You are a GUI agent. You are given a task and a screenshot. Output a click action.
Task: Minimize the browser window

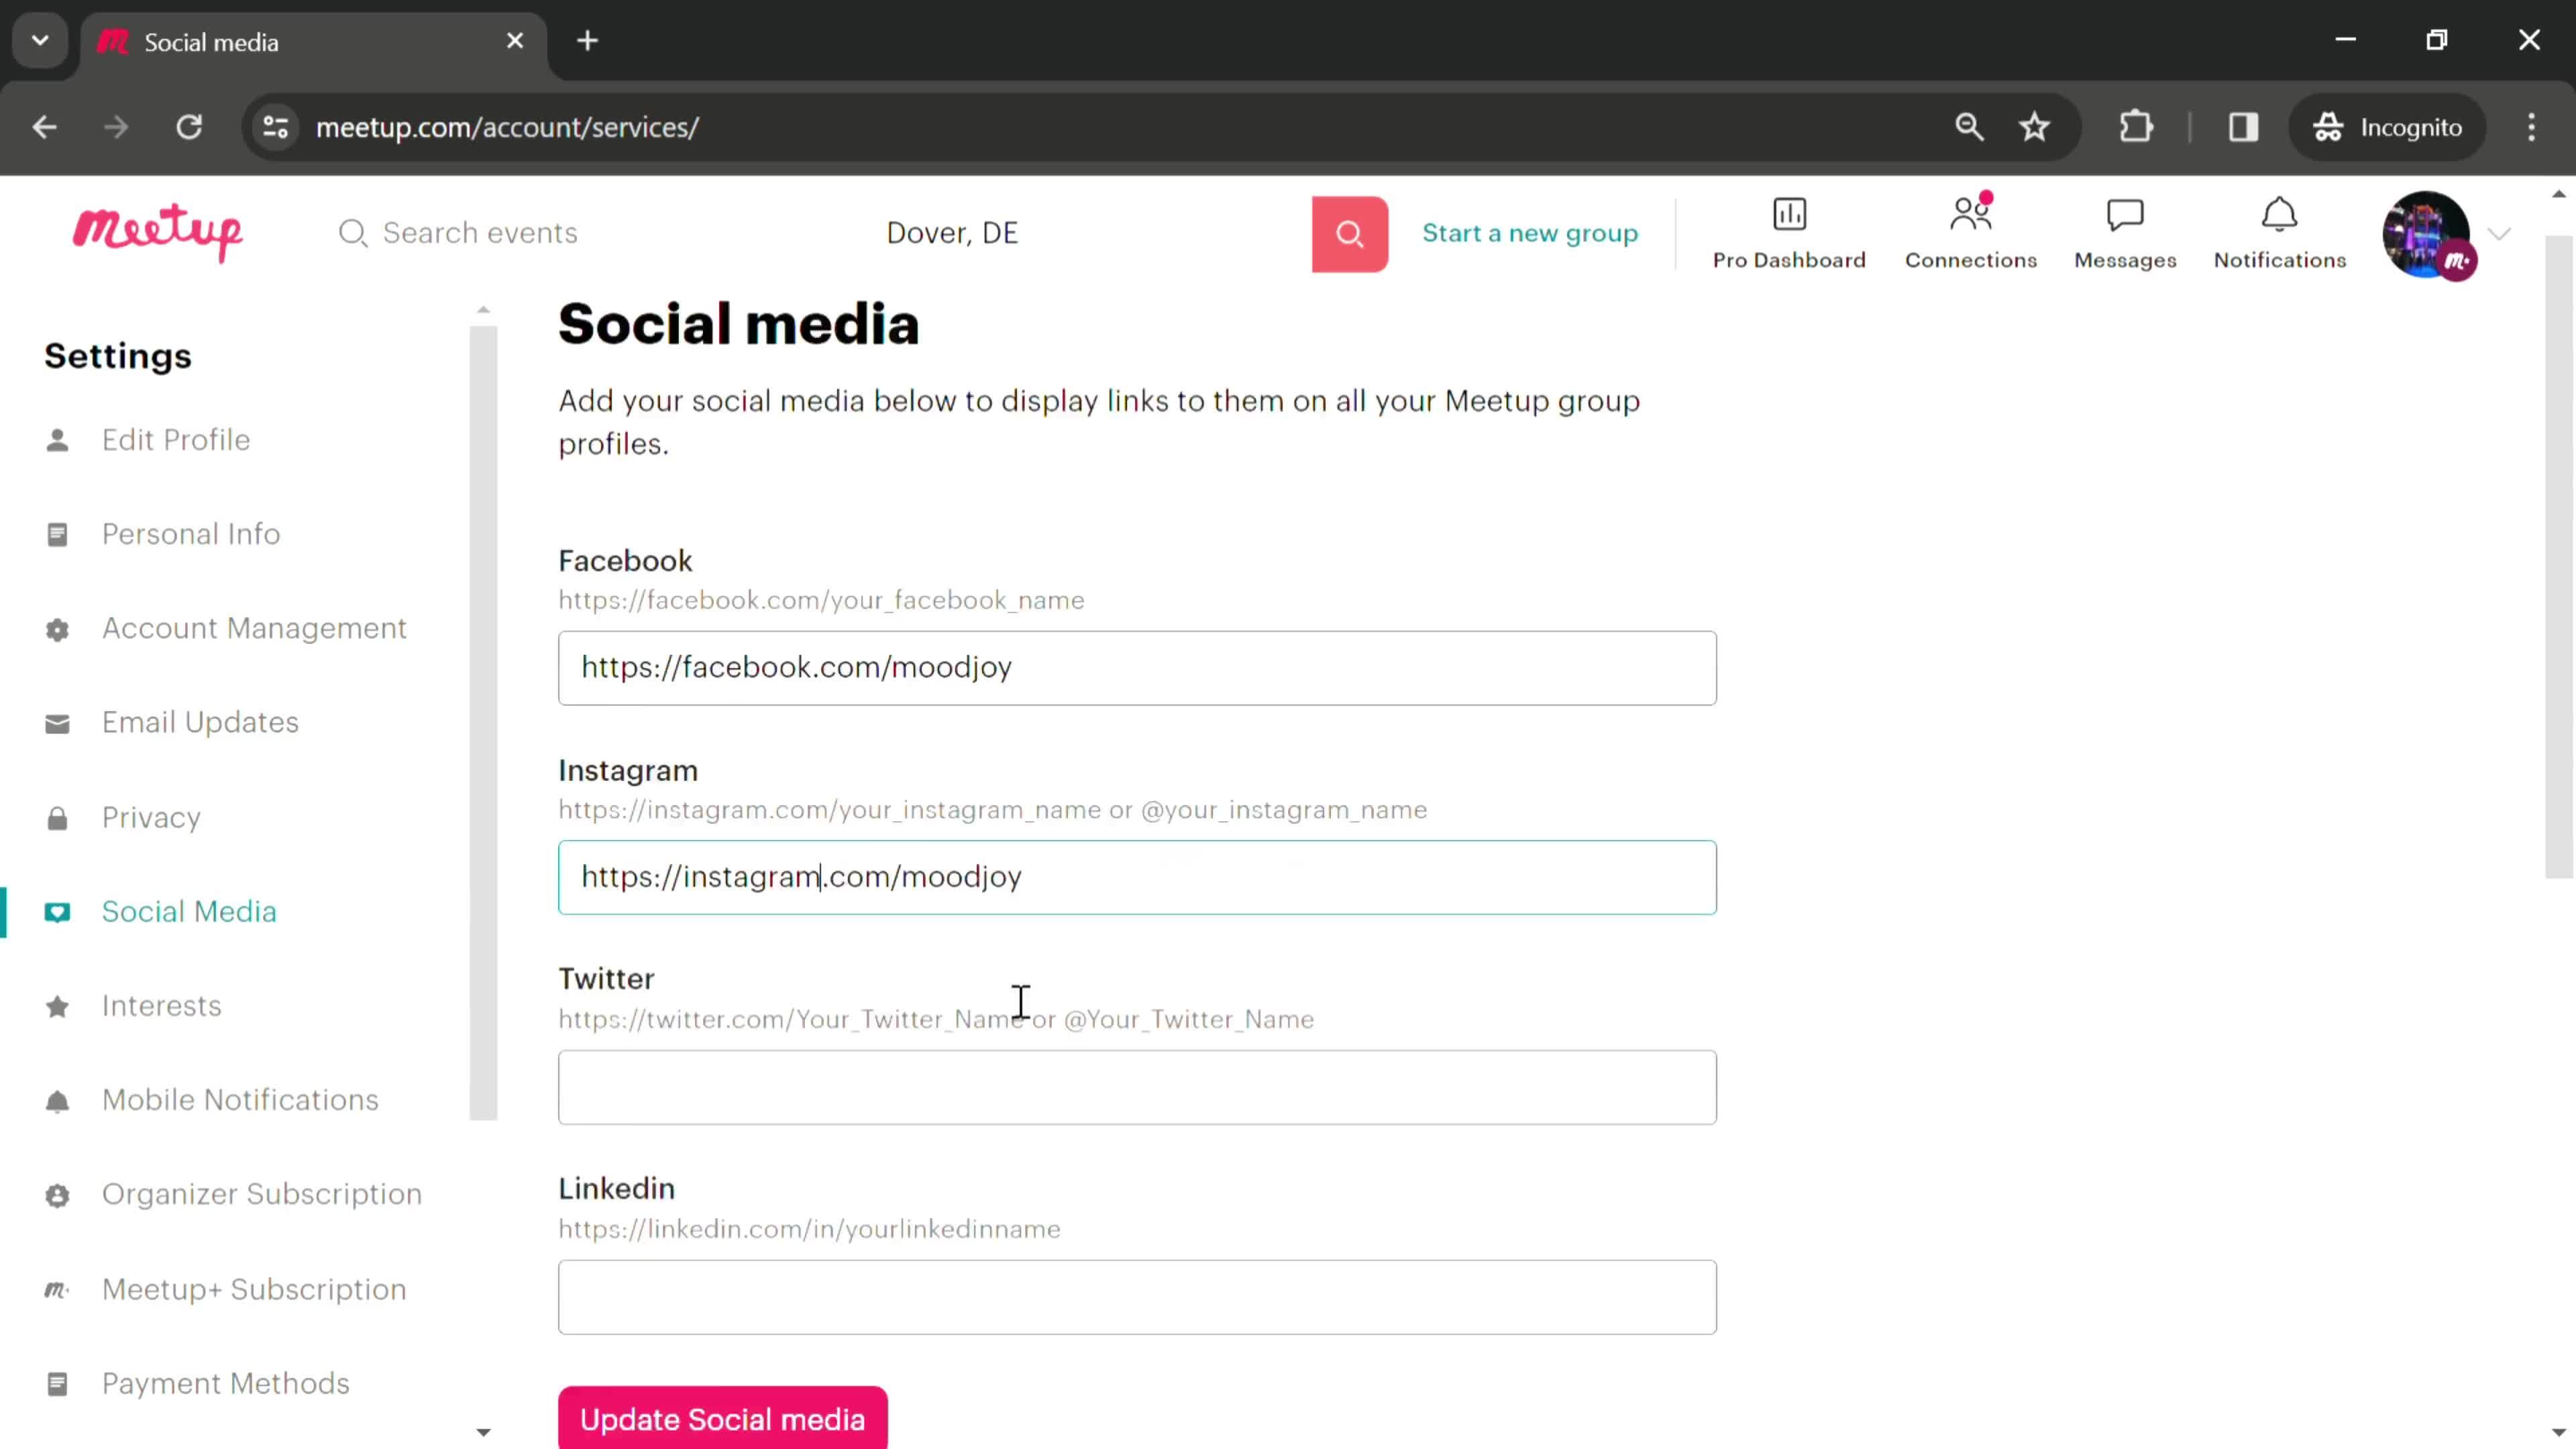click(2345, 40)
